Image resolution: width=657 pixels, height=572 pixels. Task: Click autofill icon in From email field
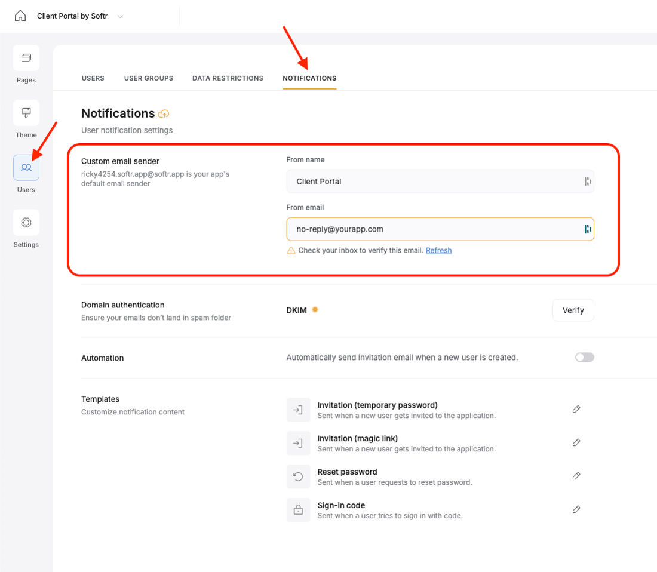[588, 229]
